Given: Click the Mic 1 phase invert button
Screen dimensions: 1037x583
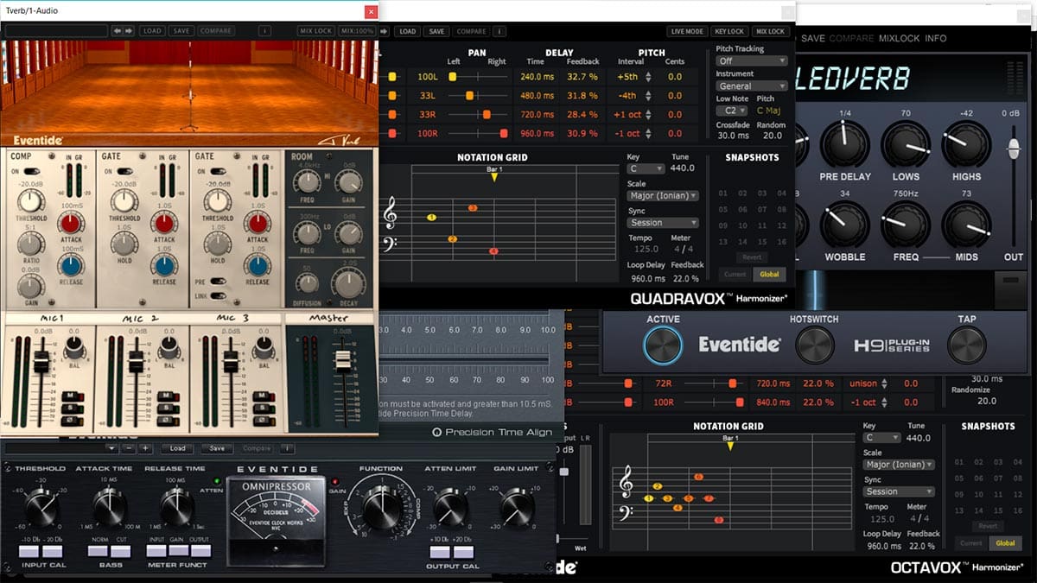Looking at the screenshot, I should click(73, 421).
